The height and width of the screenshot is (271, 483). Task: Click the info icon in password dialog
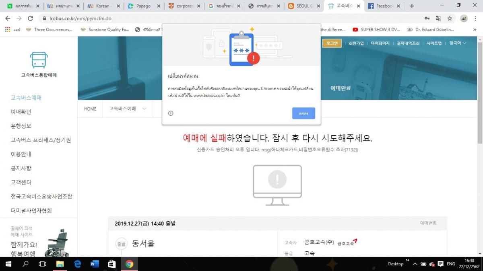coord(171,113)
